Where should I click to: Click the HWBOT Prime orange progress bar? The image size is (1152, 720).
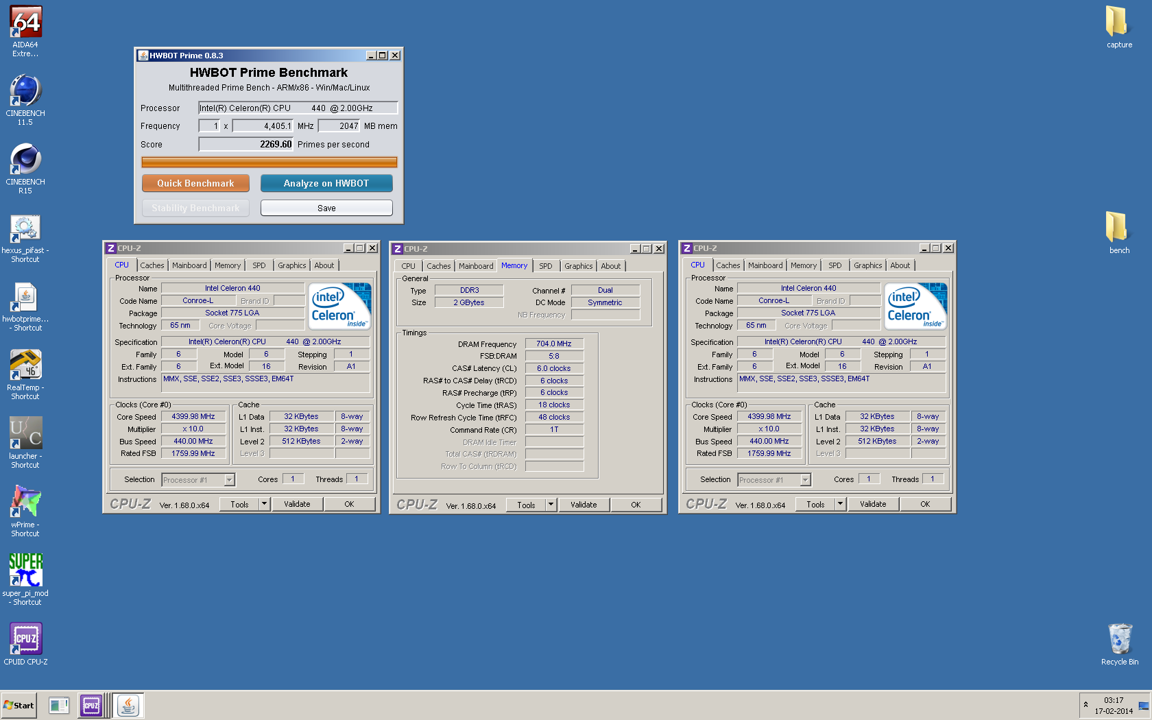(x=269, y=162)
